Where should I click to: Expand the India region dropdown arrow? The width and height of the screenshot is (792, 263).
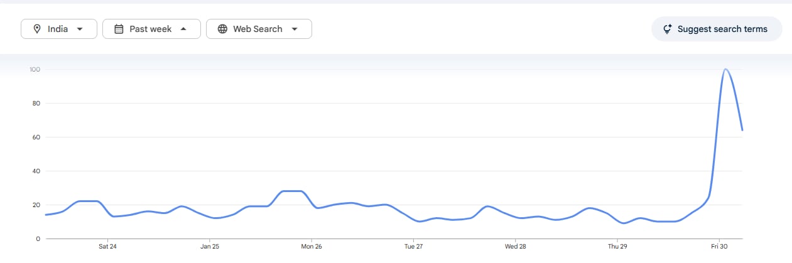pyautogui.click(x=80, y=29)
